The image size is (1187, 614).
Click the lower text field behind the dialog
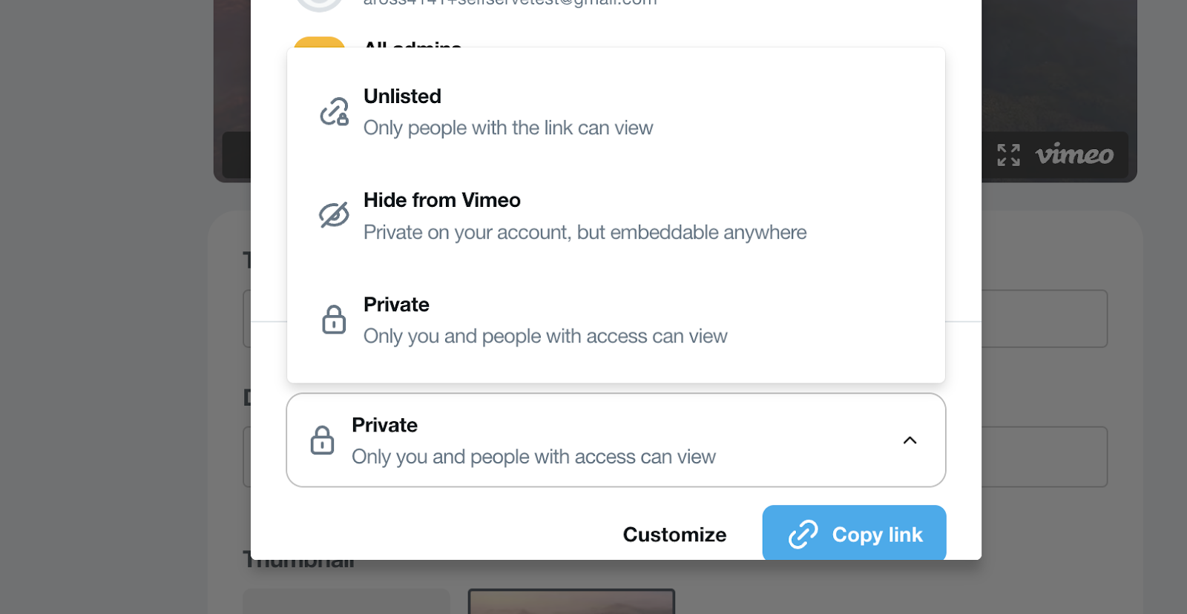1044,457
